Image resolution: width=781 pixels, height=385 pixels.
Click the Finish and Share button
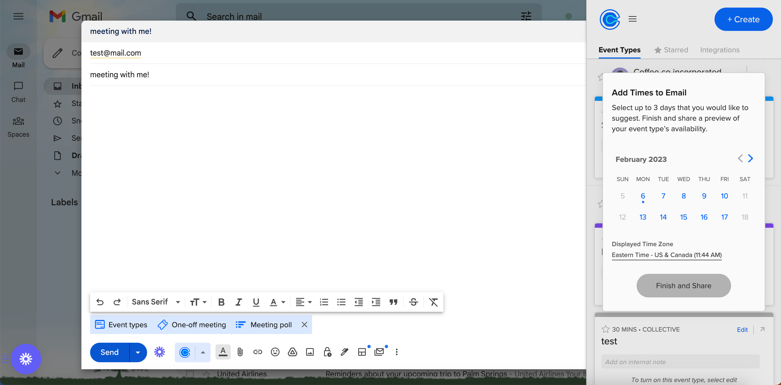tap(683, 285)
